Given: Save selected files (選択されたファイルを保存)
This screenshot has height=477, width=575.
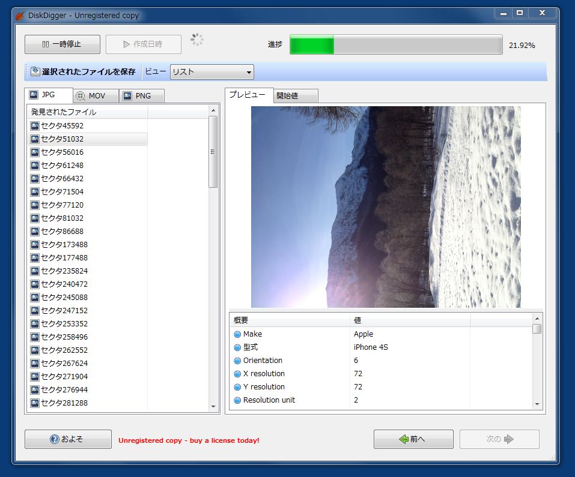Looking at the screenshot, I should point(84,72).
